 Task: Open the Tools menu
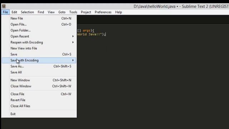[73, 12]
